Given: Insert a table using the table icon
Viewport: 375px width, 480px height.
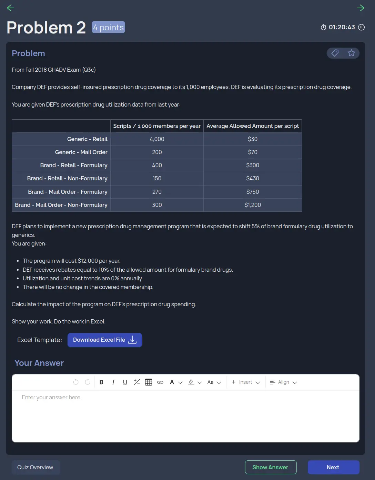Looking at the screenshot, I should pyautogui.click(x=148, y=382).
